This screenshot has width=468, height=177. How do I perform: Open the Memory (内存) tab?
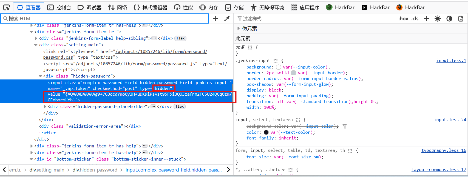click(x=209, y=7)
